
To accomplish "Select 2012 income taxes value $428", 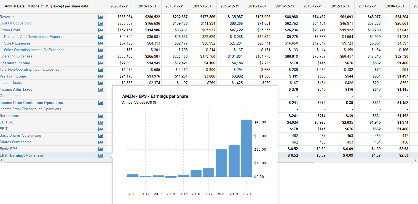I will pyautogui.click(x=349, y=83).
